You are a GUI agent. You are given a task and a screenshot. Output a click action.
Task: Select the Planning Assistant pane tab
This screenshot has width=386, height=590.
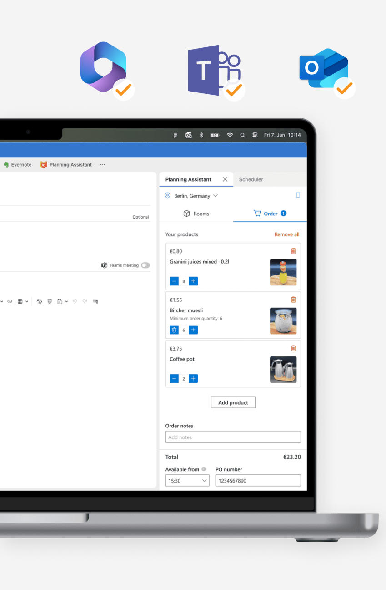(x=188, y=179)
